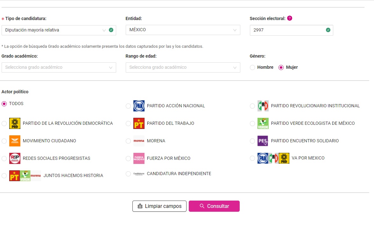Click the PES purple logo
The image size is (374, 227).
pos(263,141)
